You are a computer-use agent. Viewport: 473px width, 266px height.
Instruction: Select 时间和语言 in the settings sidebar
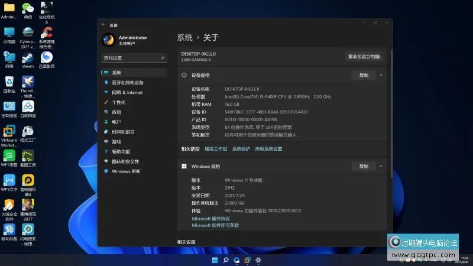(122, 132)
